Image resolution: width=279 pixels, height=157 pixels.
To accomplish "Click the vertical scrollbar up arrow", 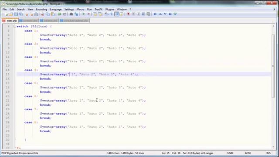I will click(x=273, y=26).
